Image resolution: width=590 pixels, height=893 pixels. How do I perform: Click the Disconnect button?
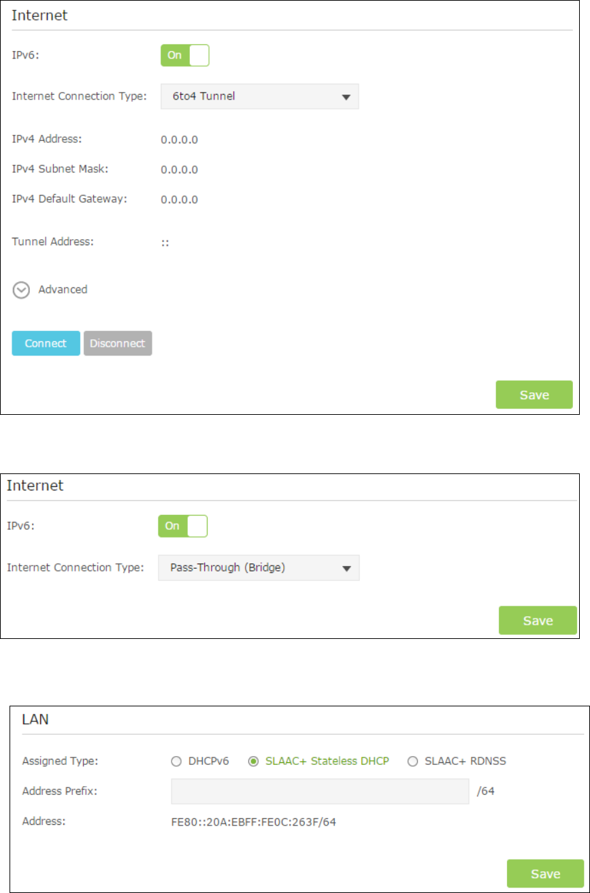(x=118, y=343)
